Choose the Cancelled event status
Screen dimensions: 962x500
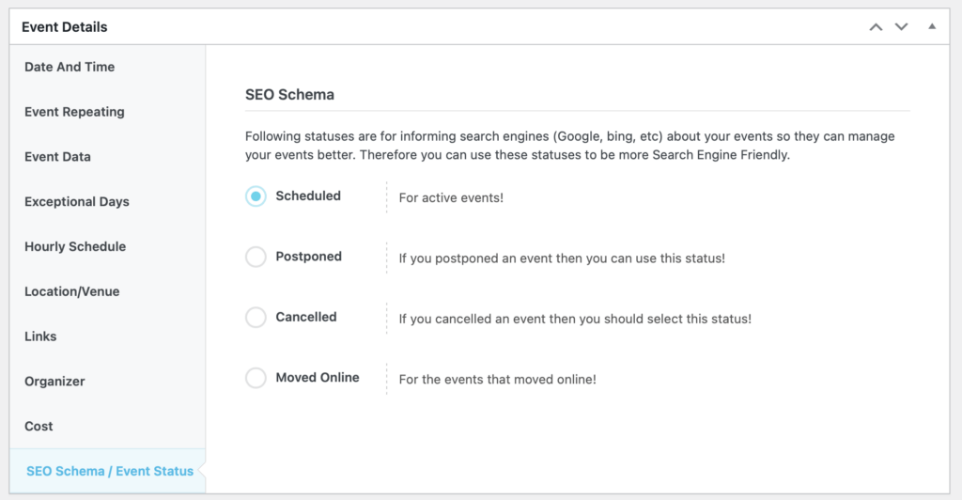coord(256,318)
